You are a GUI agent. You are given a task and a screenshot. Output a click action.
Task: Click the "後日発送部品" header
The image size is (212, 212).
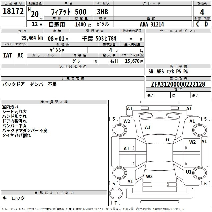point(73,66)
